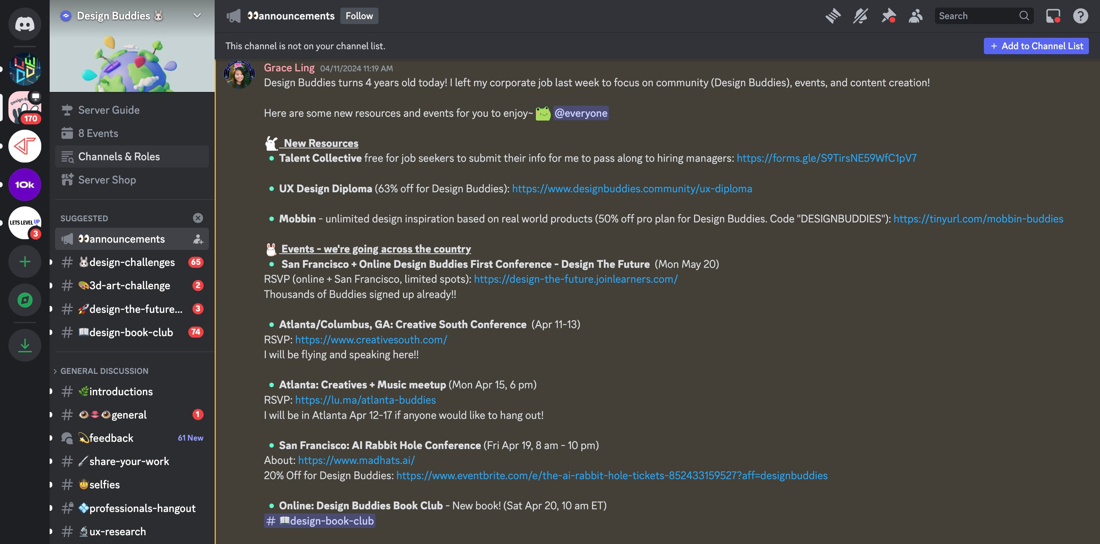
Task: Open the UX diploma link
Action: 632,188
